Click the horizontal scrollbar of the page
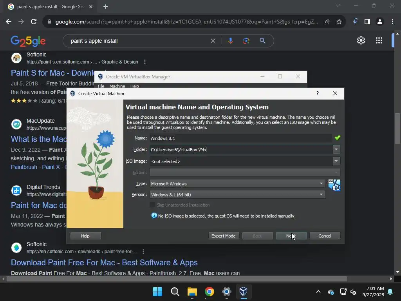Screen dimensions: 401x301 tap(177, 279)
